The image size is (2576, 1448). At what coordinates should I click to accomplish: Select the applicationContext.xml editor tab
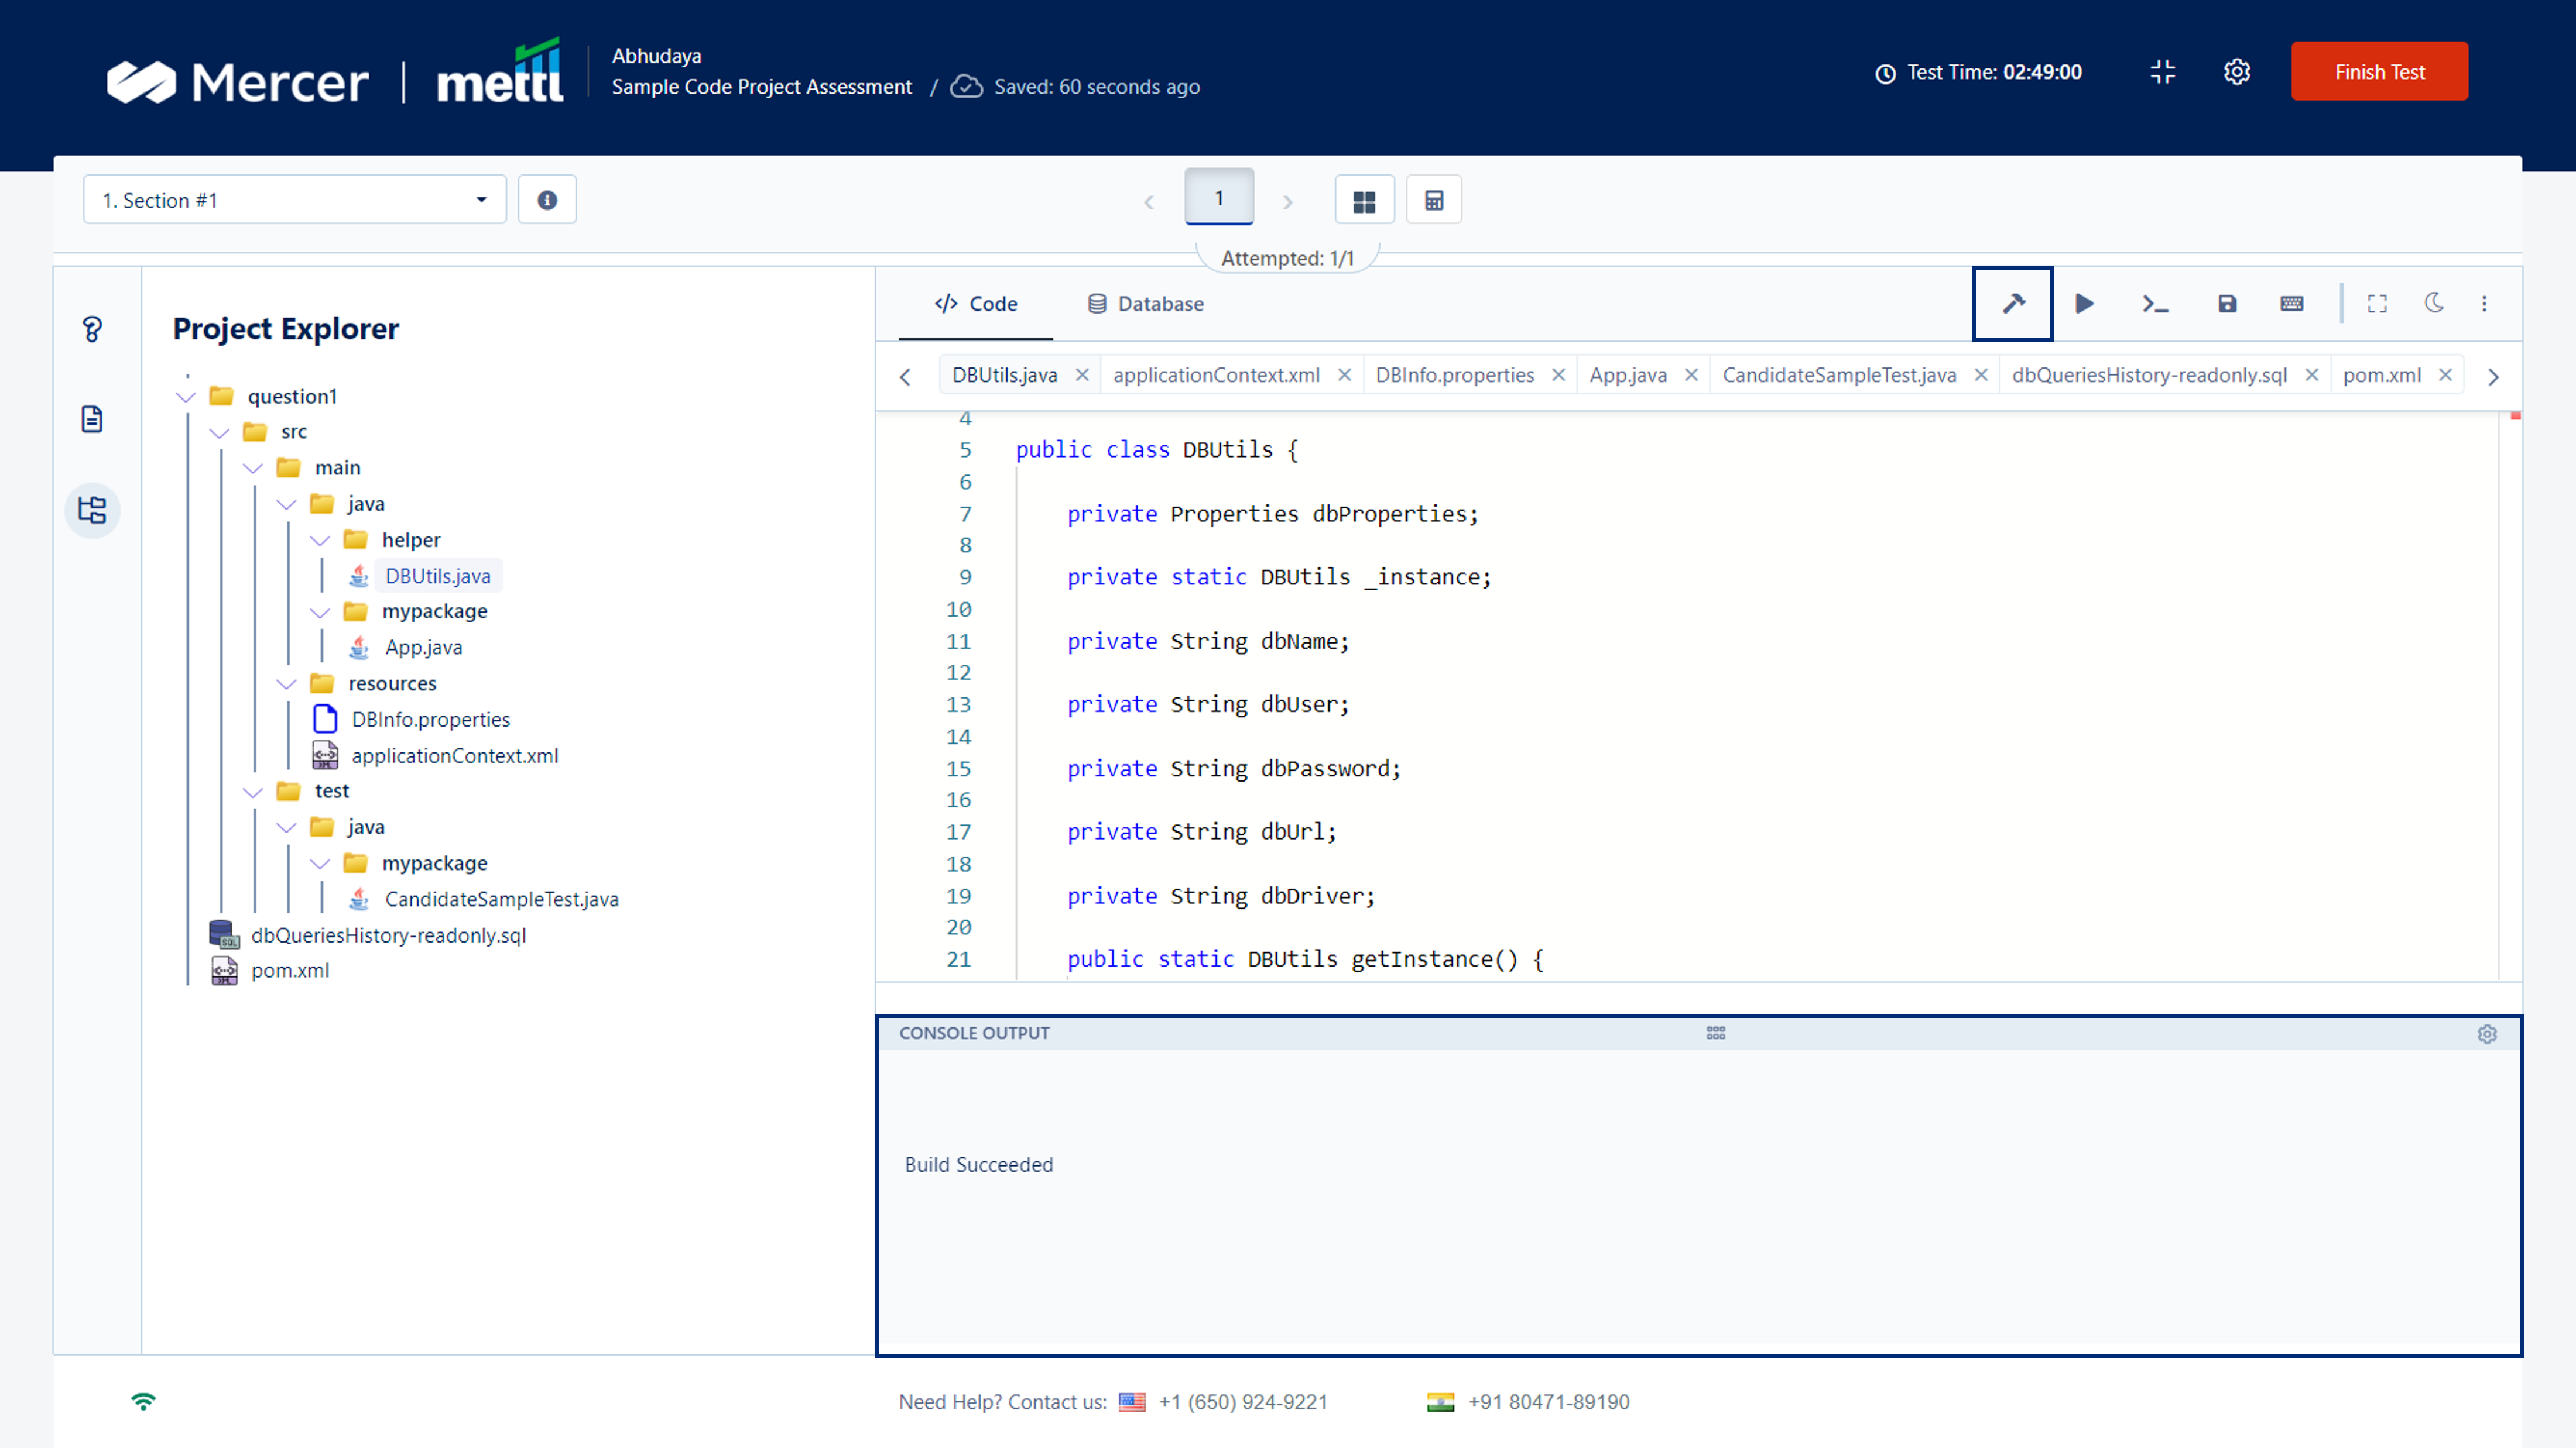click(1216, 375)
